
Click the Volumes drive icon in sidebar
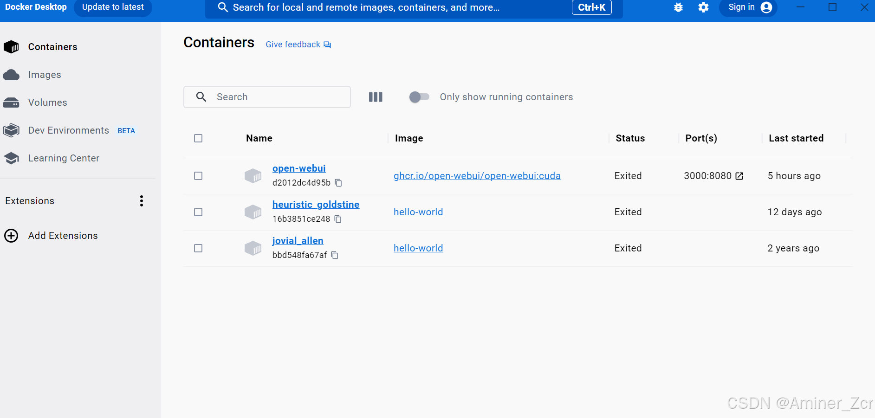11,103
